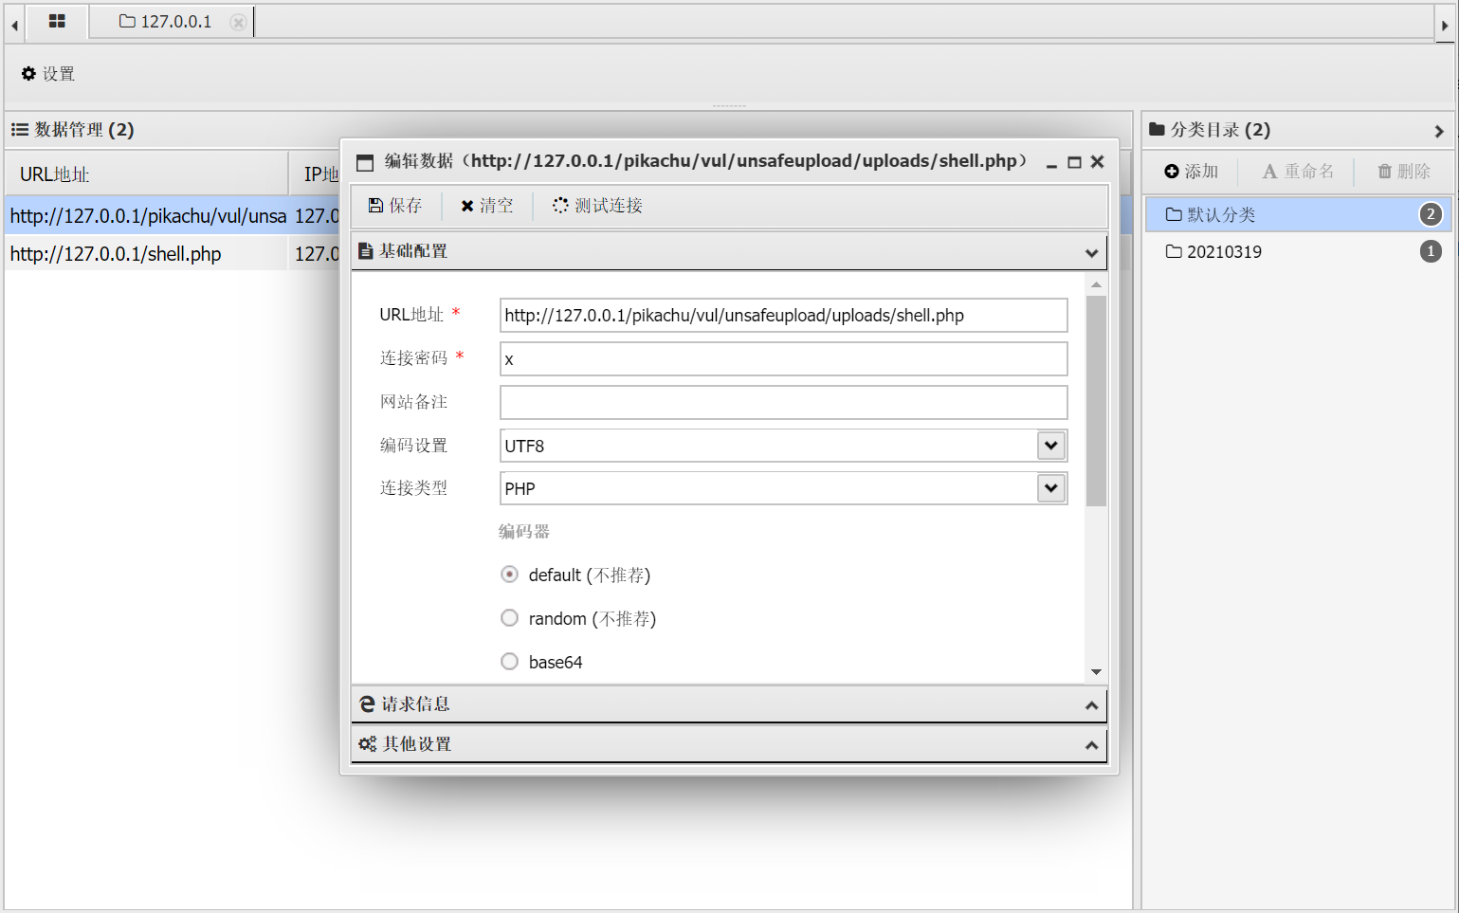Click the badge count 1 on 20210319
This screenshot has width=1459, height=913.
coord(1431,251)
